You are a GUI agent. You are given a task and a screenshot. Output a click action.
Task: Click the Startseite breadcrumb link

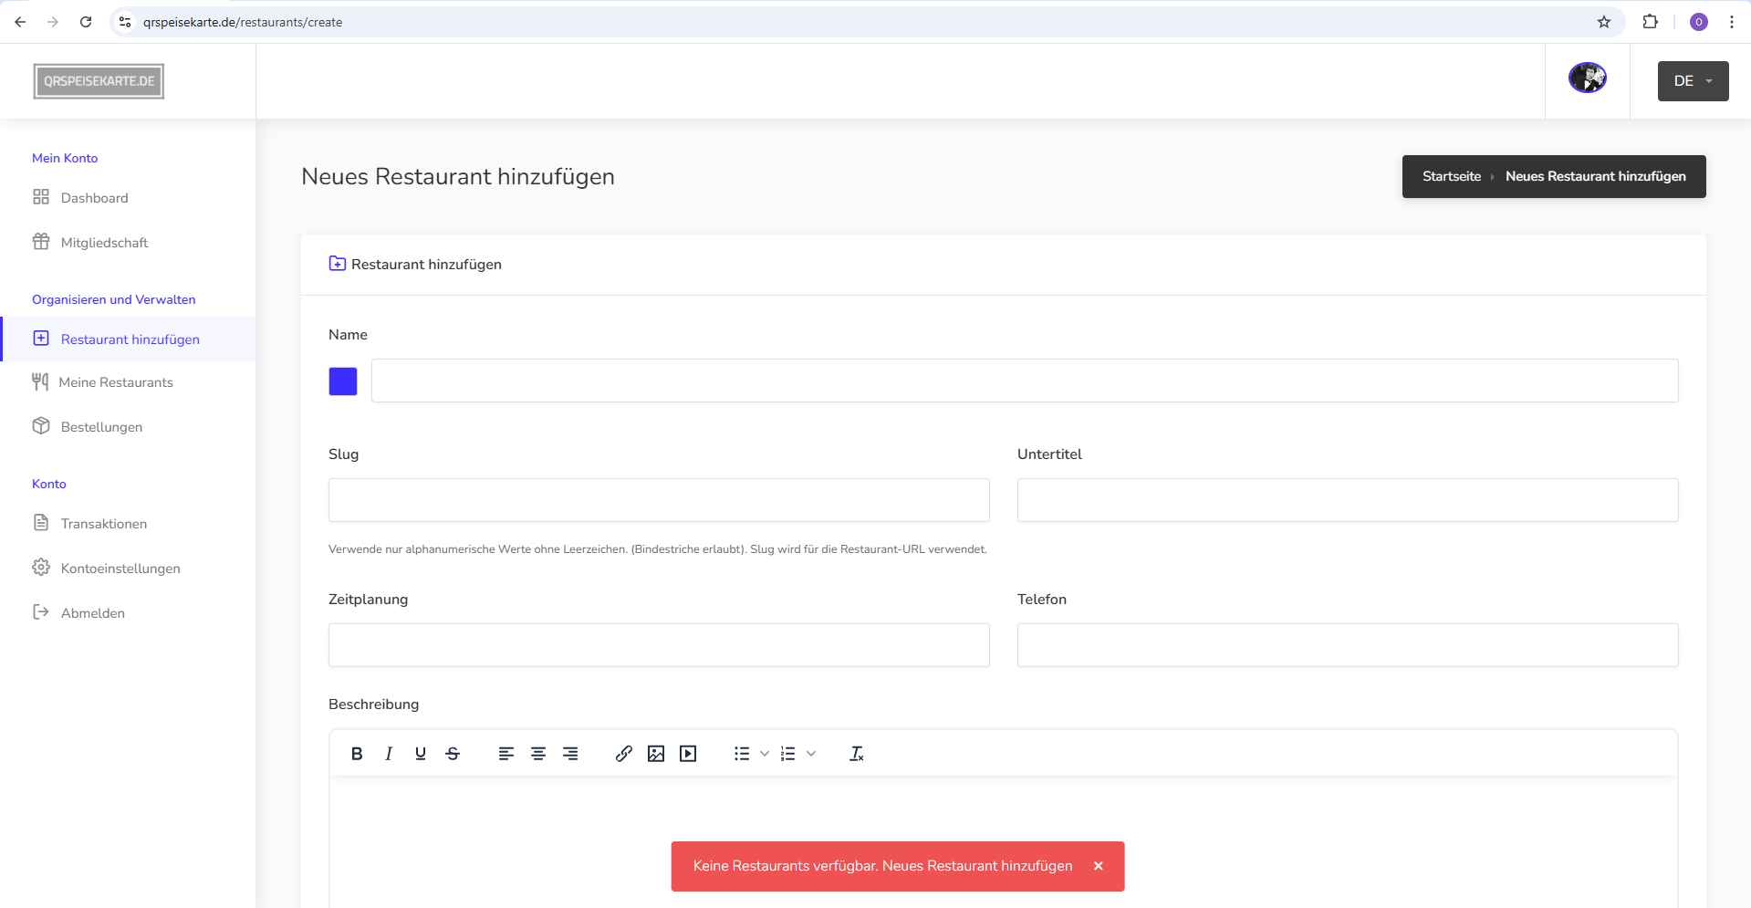[x=1451, y=176]
